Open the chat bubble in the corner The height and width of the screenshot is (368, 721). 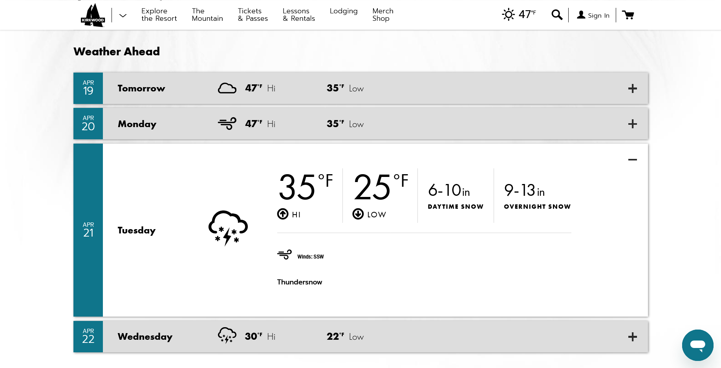click(697, 345)
